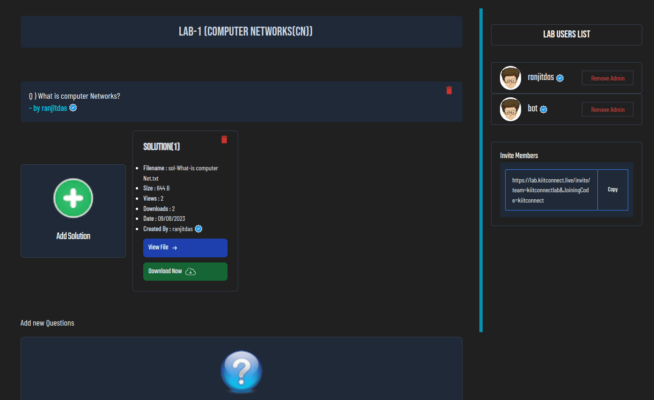Click the Lab Users List header
Viewport: 654px width, 400px height.
566,35
